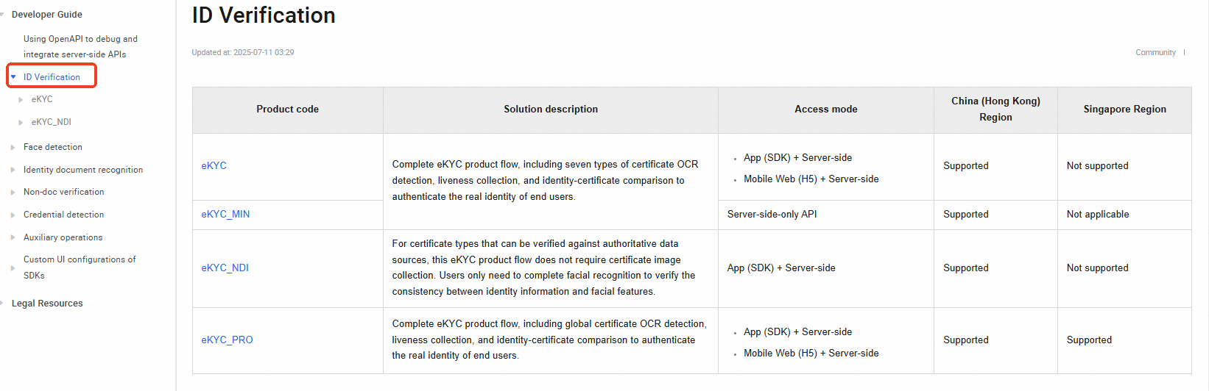Viewport: 1209px width, 391px height.
Task: Expand Identity document recognition arrow
Action: [13, 170]
